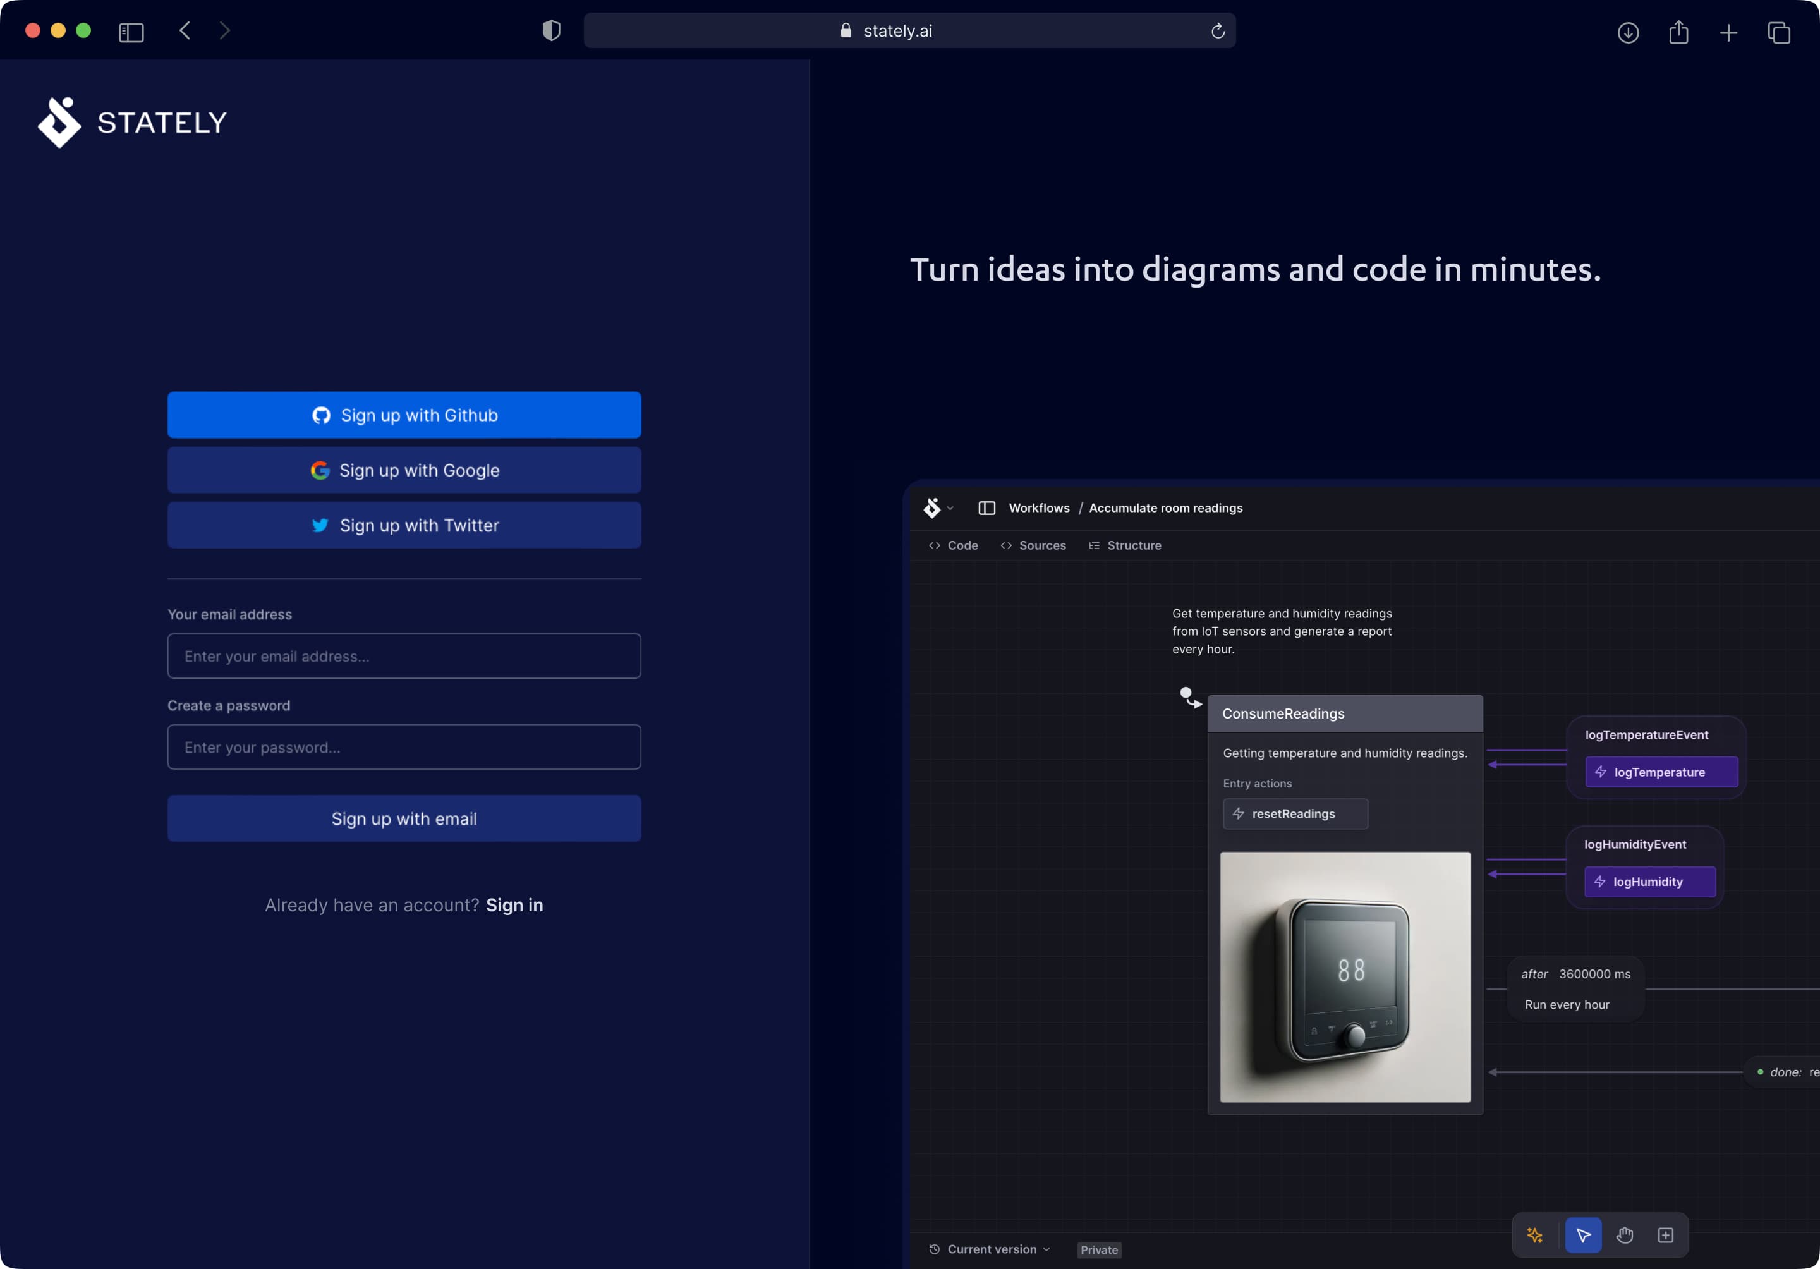Click the Structure tab icon in workflow
Viewport: 1820px width, 1269px height.
[1094, 545]
